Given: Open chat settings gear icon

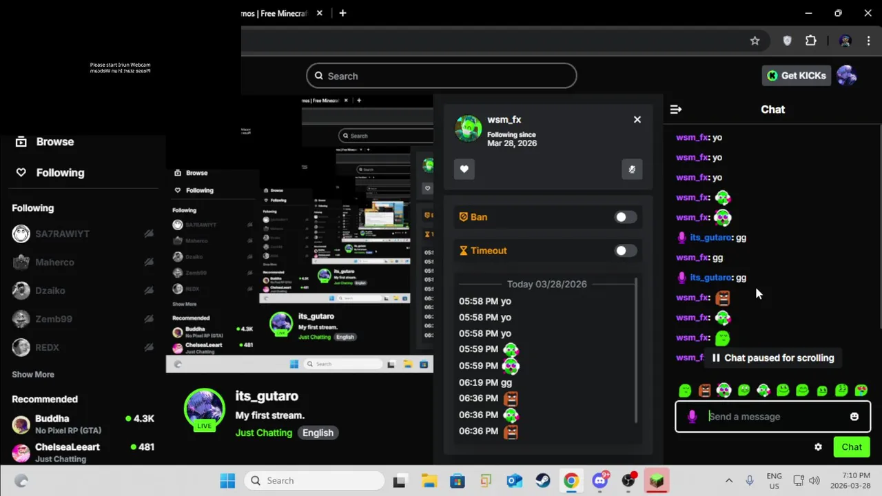Looking at the screenshot, I should point(818,447).
